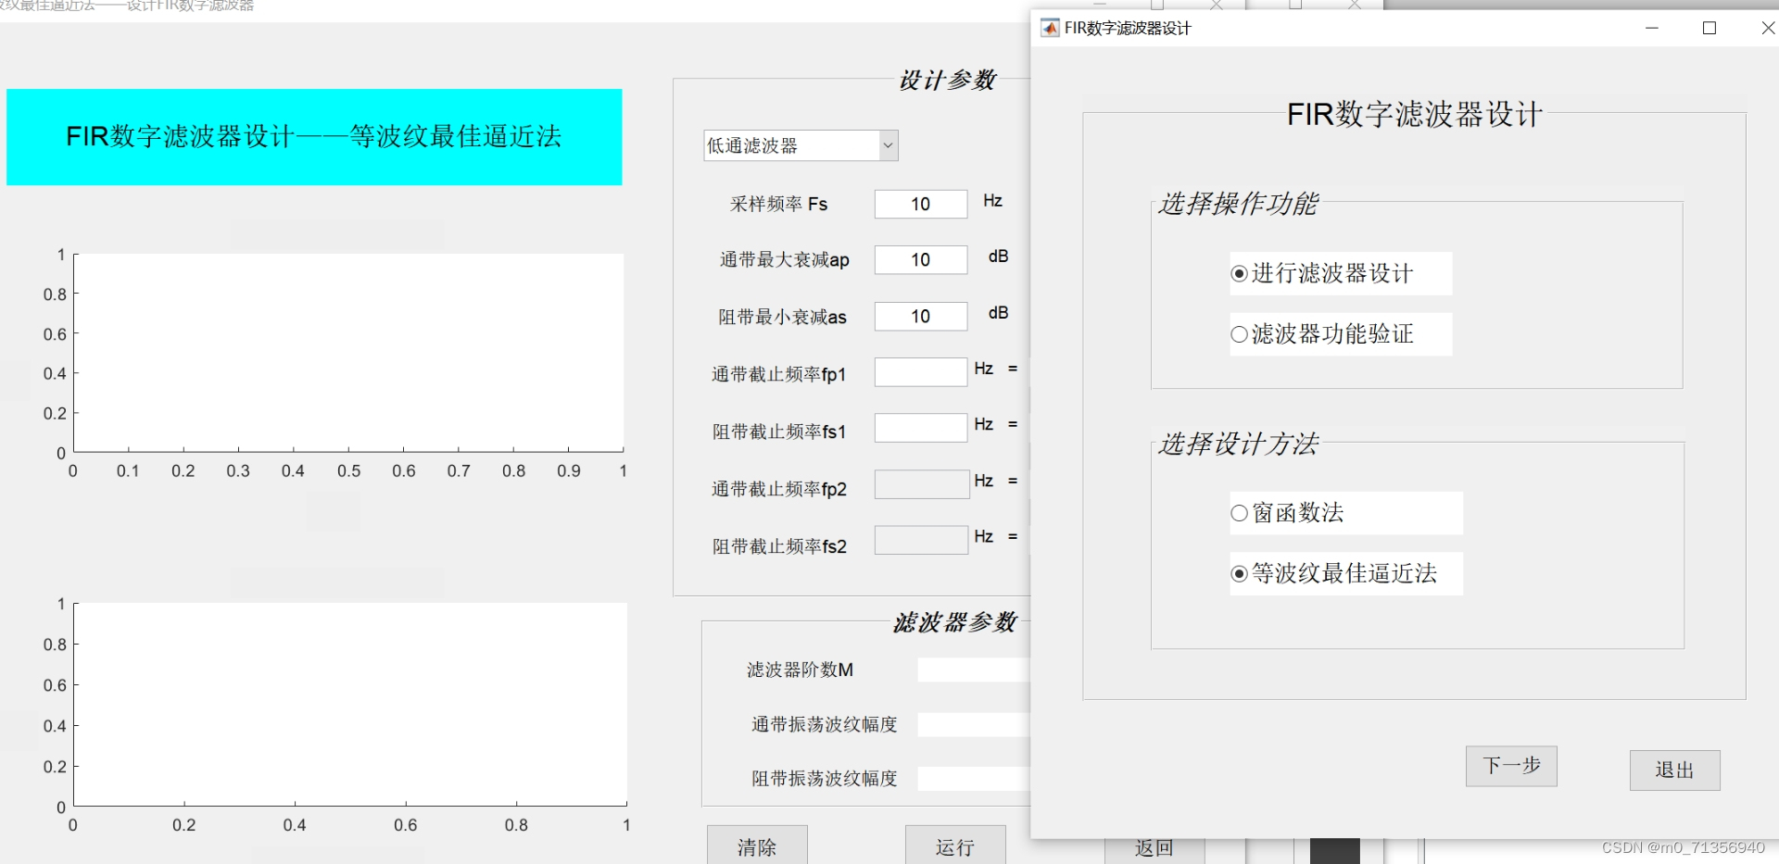Click the 通带截止频率fp1 input box
The width and height of the screenshot is (1779, 864).
920,372
